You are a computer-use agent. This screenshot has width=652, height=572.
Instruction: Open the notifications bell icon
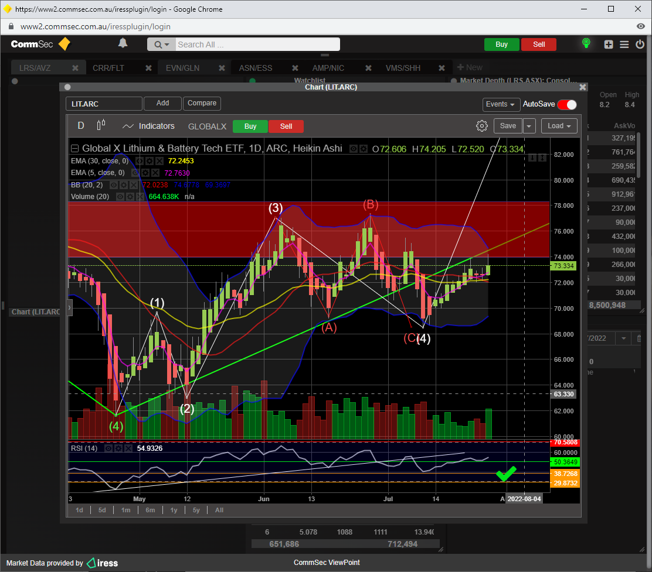coord(123,43)
